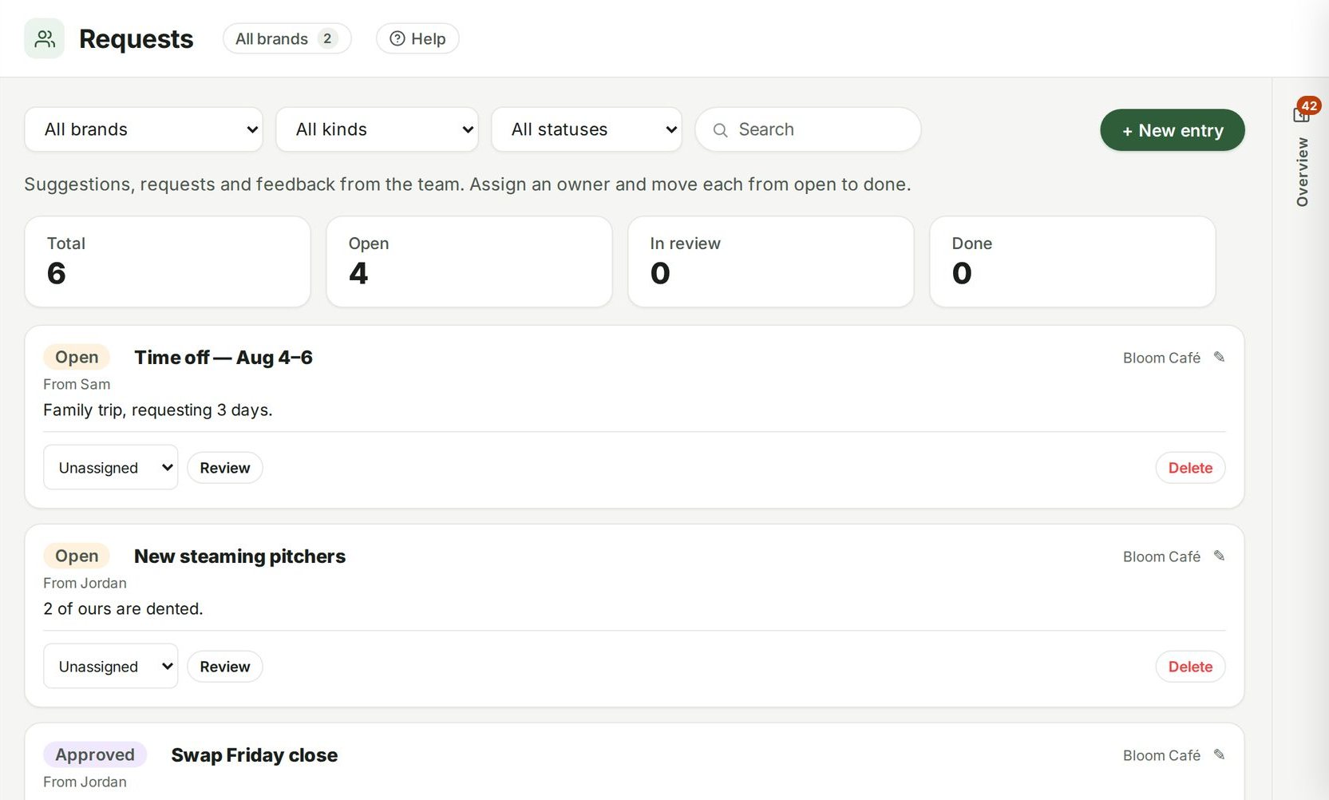
Task: Select the In review summary card
Action: pyautogui.click(x=771, y=262)
